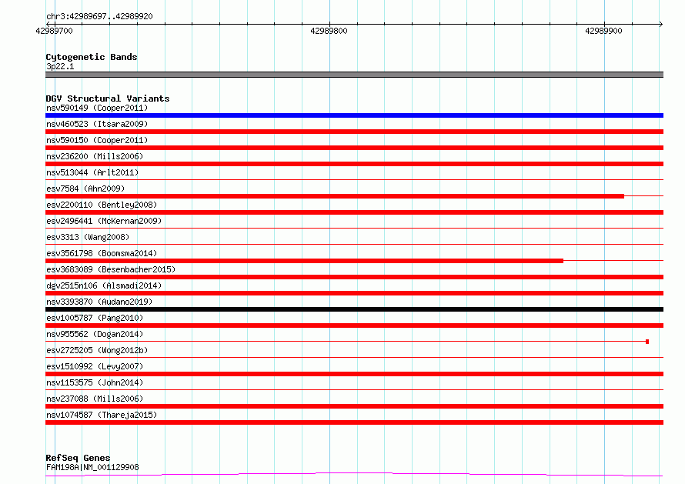Click the esv7584 (Ahn2009) label

pyautogui.click(x=85, y=189)
